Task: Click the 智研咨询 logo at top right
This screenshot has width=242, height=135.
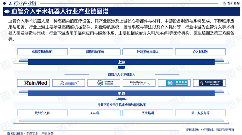Action: (231, 3)
